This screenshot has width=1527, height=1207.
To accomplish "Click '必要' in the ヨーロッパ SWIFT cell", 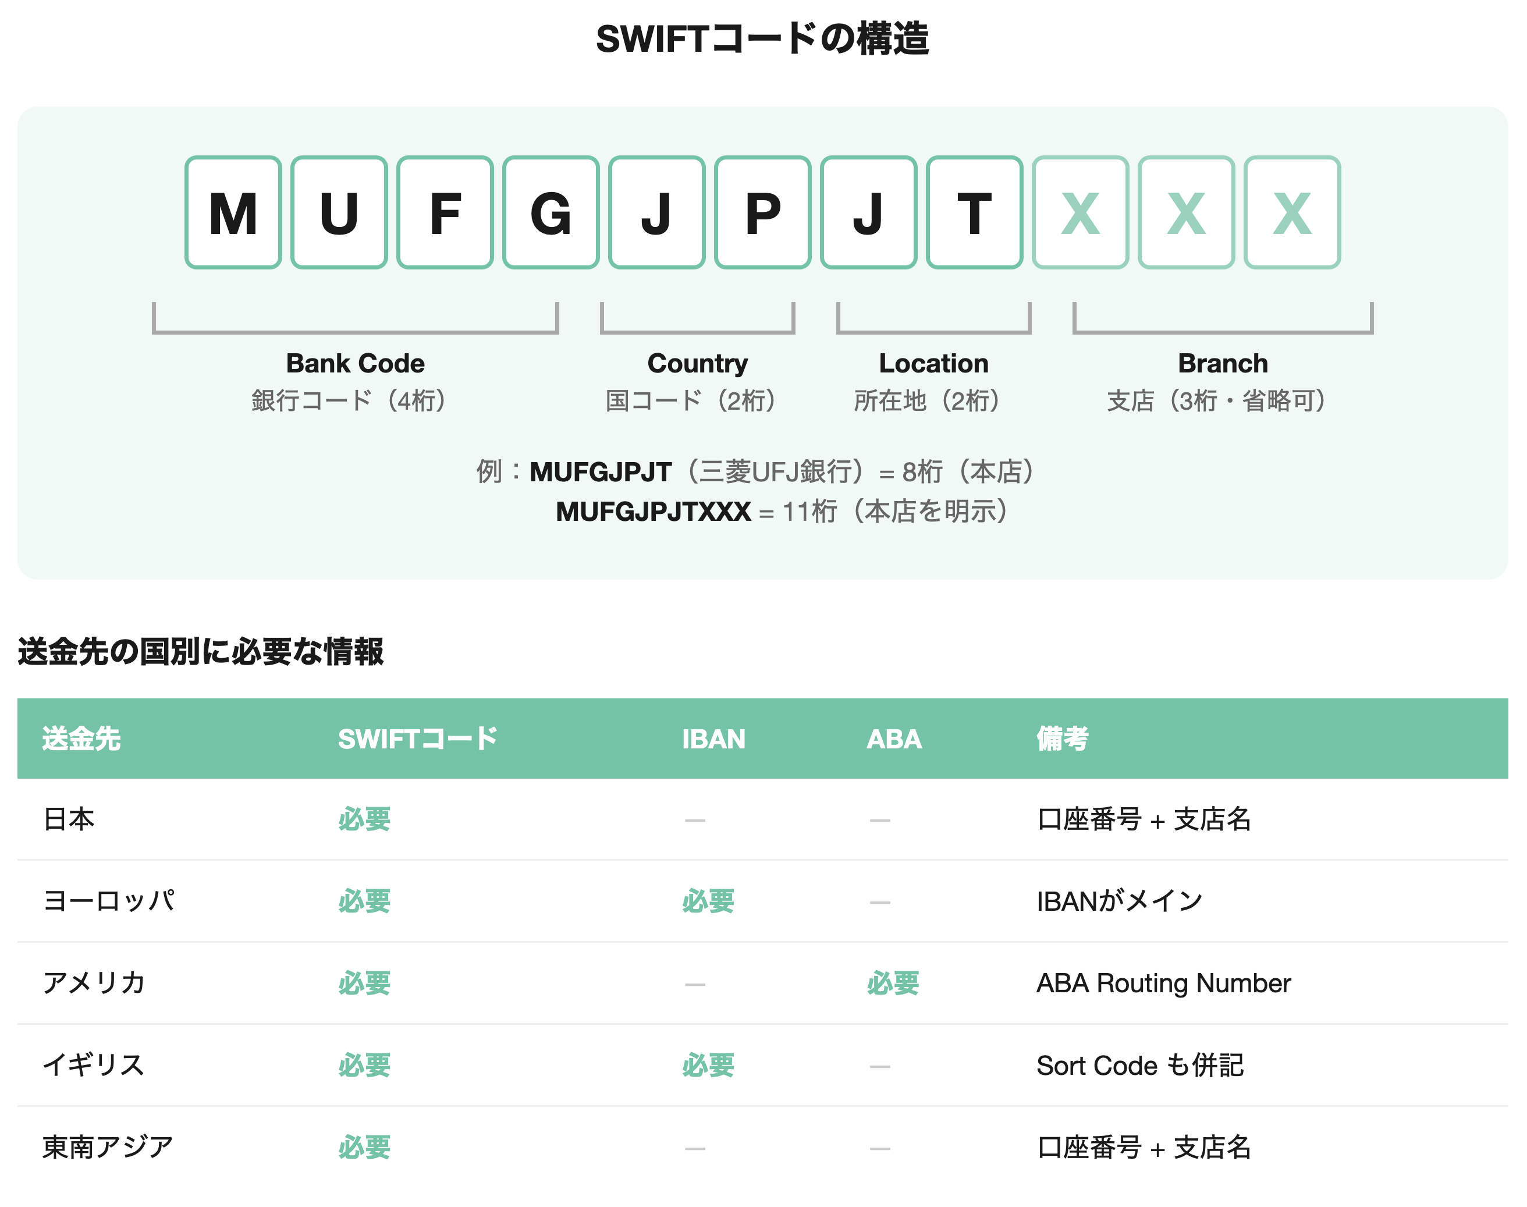I will click(364, 901).
